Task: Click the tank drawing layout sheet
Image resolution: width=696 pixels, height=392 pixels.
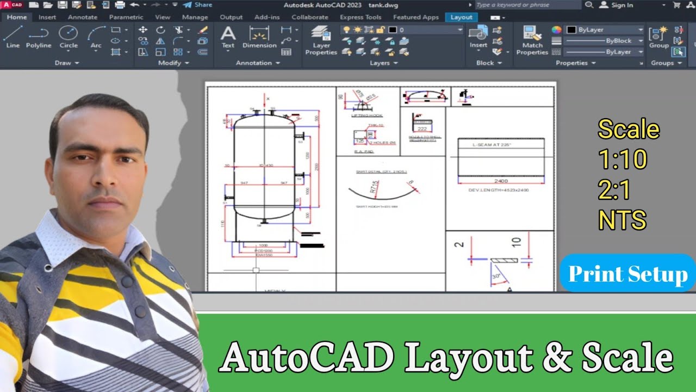Action: point(381,186)
